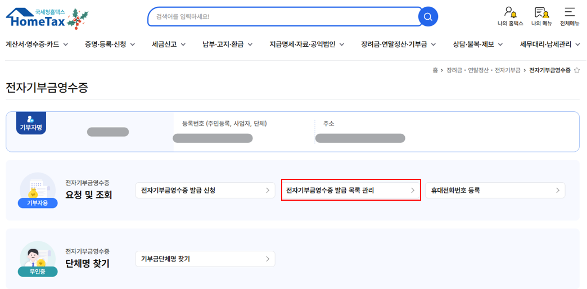Open 전체메뉴 hamburger icon
The height and width of the screenshot is (289, 587).
click(570, 16)
